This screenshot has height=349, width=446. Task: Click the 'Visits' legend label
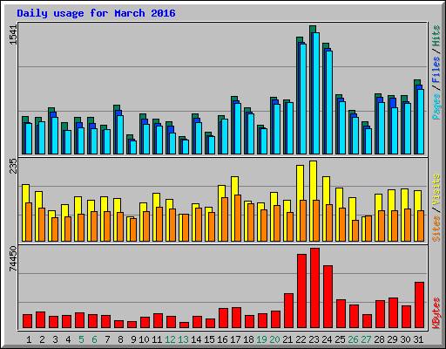pos(436,189)
